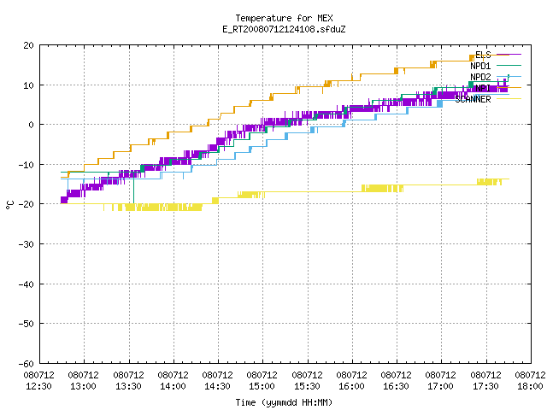Viewport: 547px width, 410px height.
Task: Click the x-axis label "Time (yymmdd HH:MM)"
Action: [284, 402]
